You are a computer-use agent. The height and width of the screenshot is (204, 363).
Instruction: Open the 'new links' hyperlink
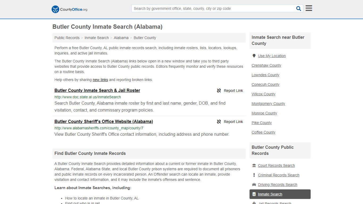coord(100,80)
